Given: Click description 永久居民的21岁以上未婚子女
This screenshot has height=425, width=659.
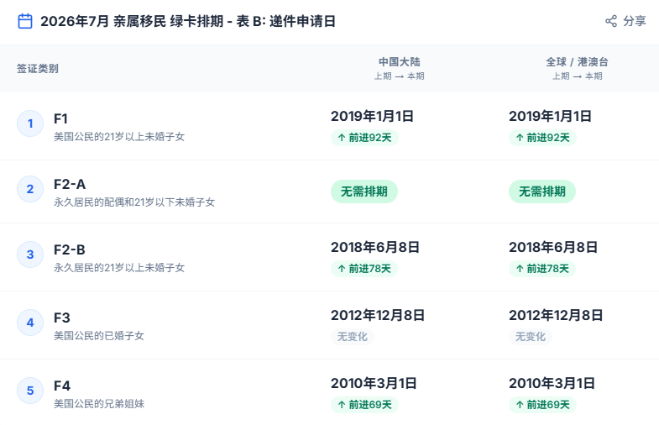Looking at the screenshot, I should (119, 268).
